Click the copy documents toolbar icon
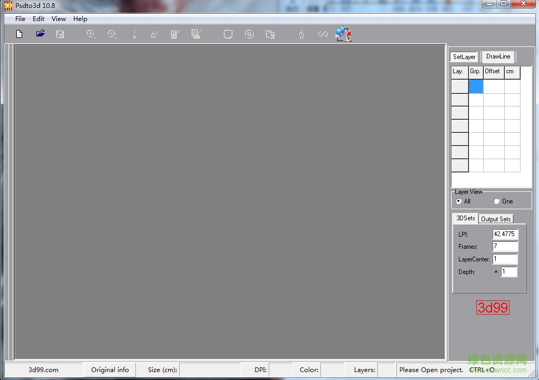 270,34
